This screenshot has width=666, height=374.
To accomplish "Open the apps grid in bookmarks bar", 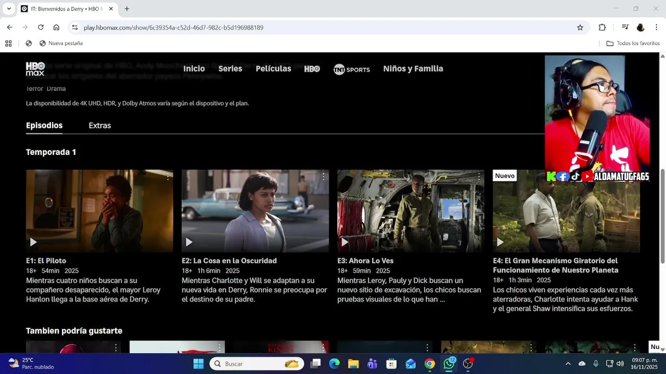I will [x=8, y=44].
